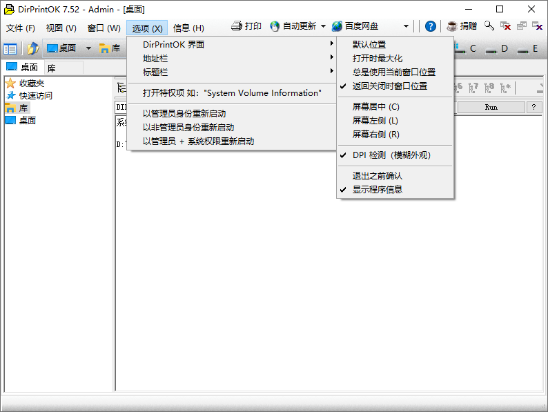Enable 总是使用当前窗口位置 option
This screenshot has width=548, height=412.
(x=395, y=72)
